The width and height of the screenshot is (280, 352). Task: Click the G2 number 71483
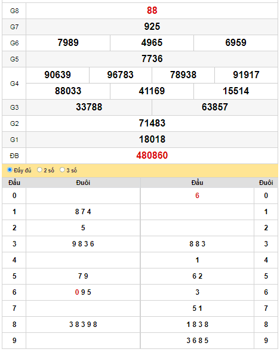pyautogui.click(x=152, y=123)
